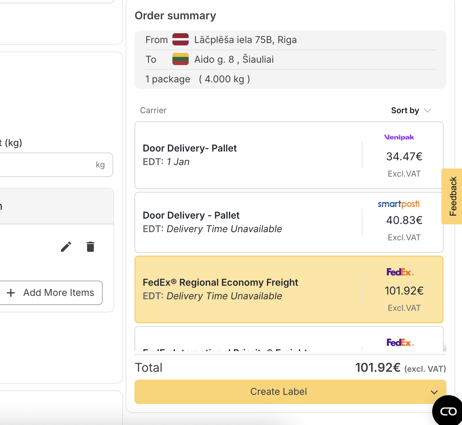Click the Smartposti carrier logo
The image size is (462, 425).
(x=399, y=204)
